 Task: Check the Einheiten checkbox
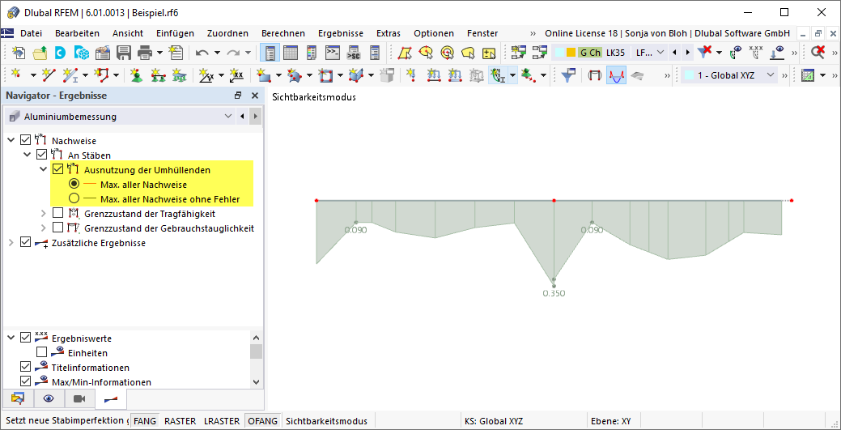(x=41, y=353)
